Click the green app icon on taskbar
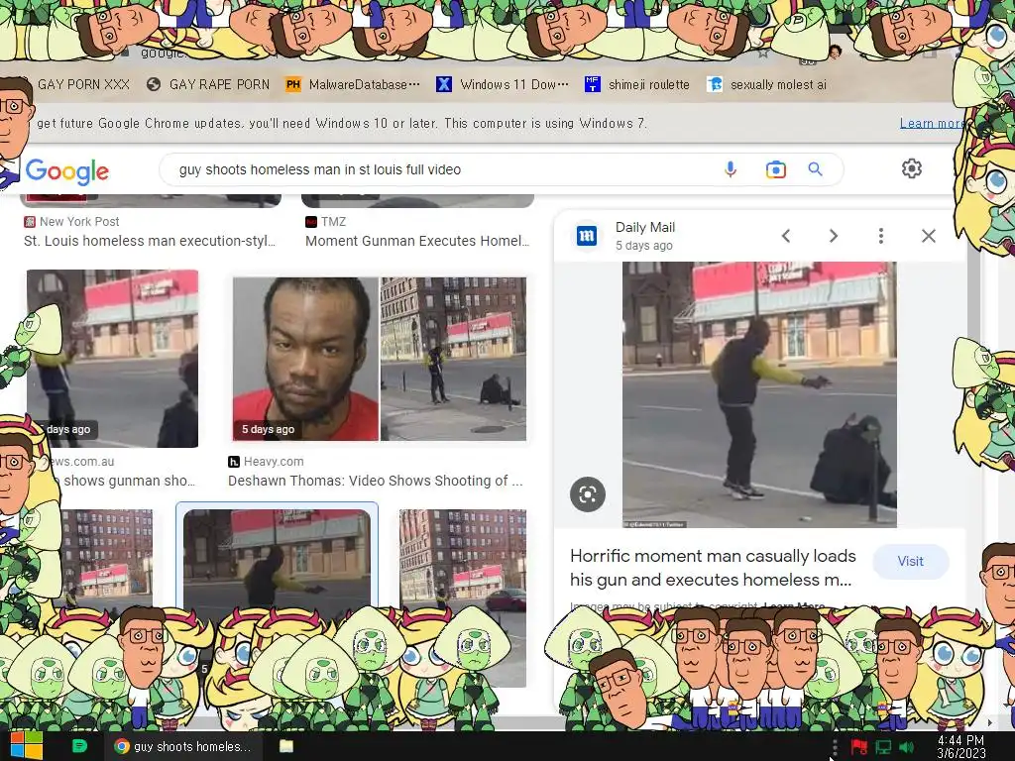This screenshot has height=761, width=1015. (x=79, y=746)
